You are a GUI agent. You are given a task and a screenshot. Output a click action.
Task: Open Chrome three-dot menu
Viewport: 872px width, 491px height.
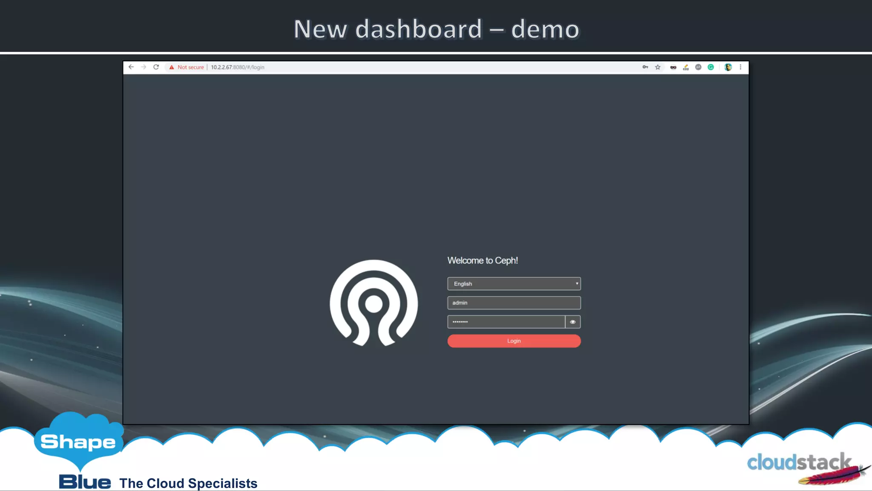[x=740, y=67]
